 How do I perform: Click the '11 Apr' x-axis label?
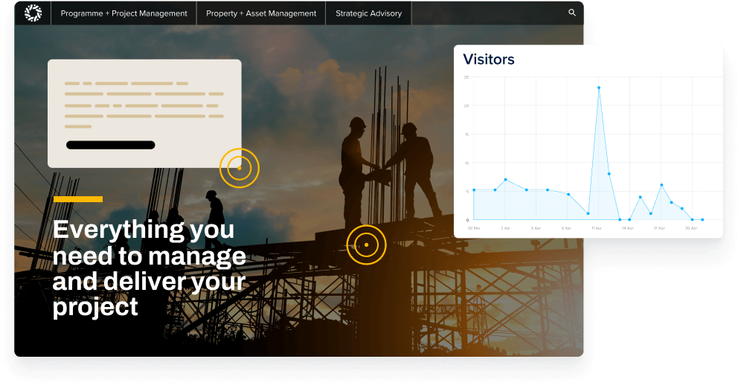pyautogui.click(x=597, y=228)
